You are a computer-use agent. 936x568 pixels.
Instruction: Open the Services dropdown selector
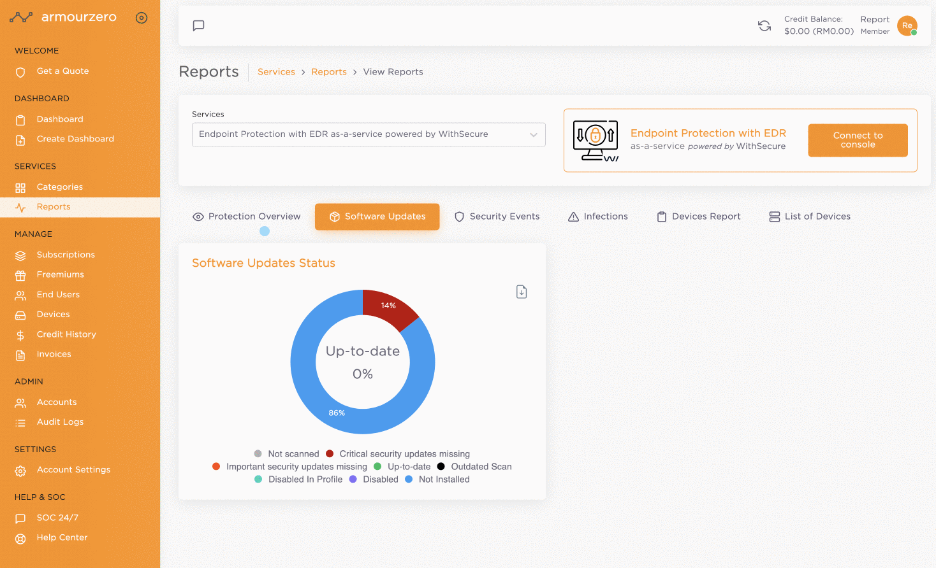click(x=369, y=134)
